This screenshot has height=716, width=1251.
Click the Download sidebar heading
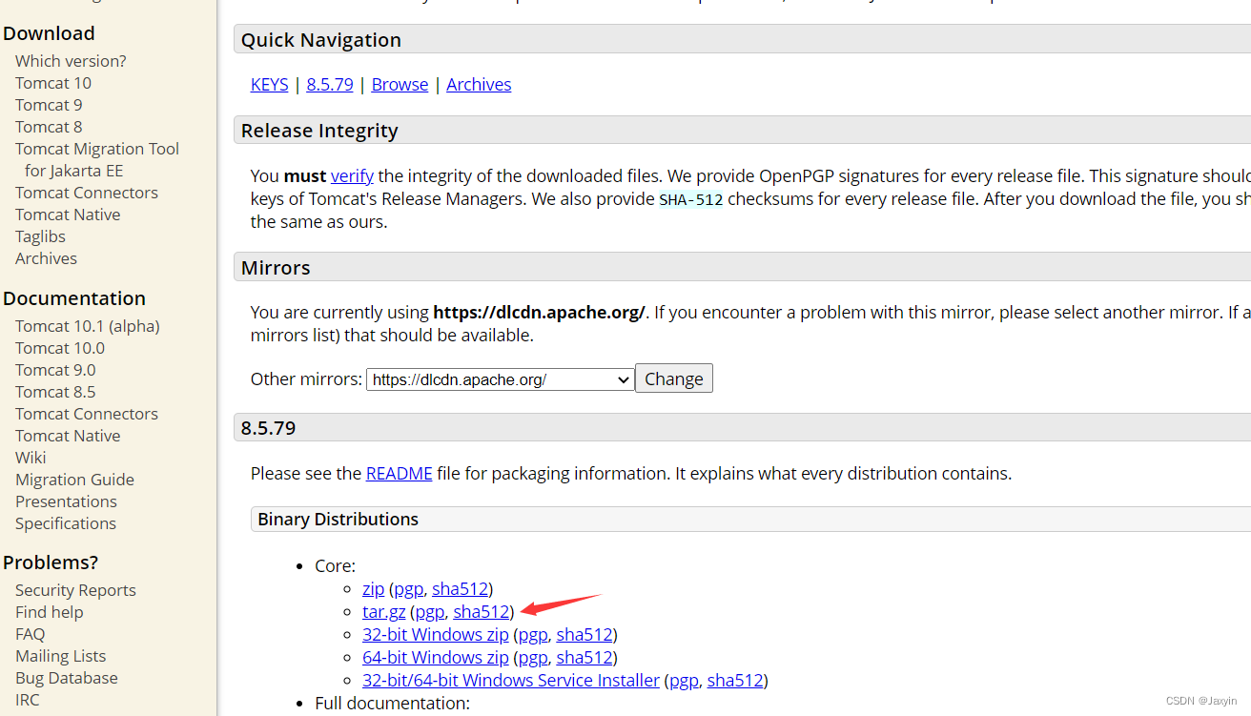(x=49, y=33)
